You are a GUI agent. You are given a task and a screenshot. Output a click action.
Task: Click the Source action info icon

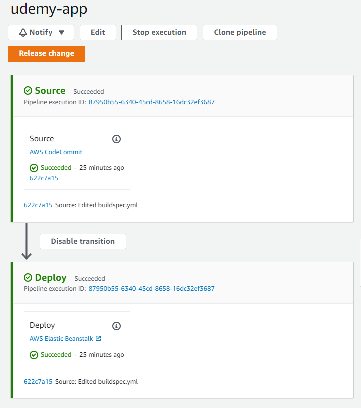(x=116, y=139)
